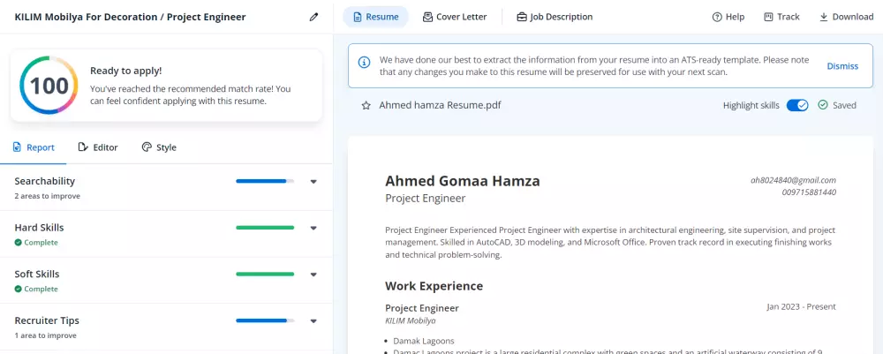Switch to the Editor tab

[97, 147]
